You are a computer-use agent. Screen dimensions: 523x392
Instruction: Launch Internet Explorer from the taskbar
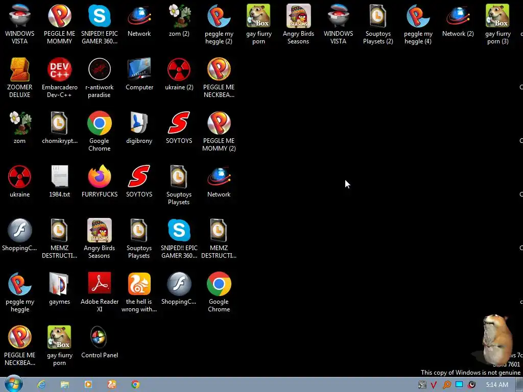tap(41, 384)
